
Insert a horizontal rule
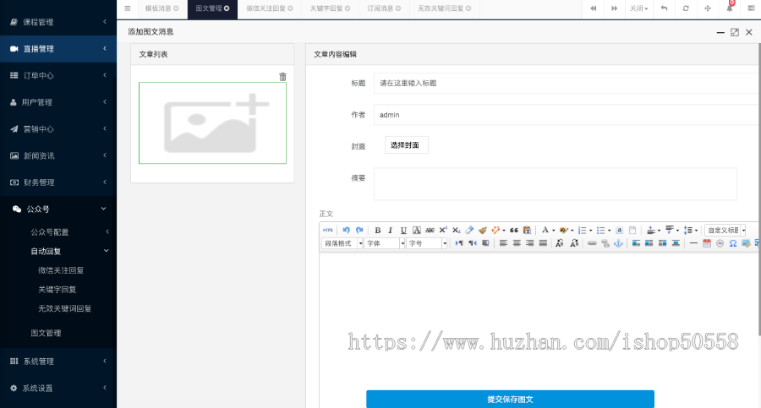tap(693, 243)
